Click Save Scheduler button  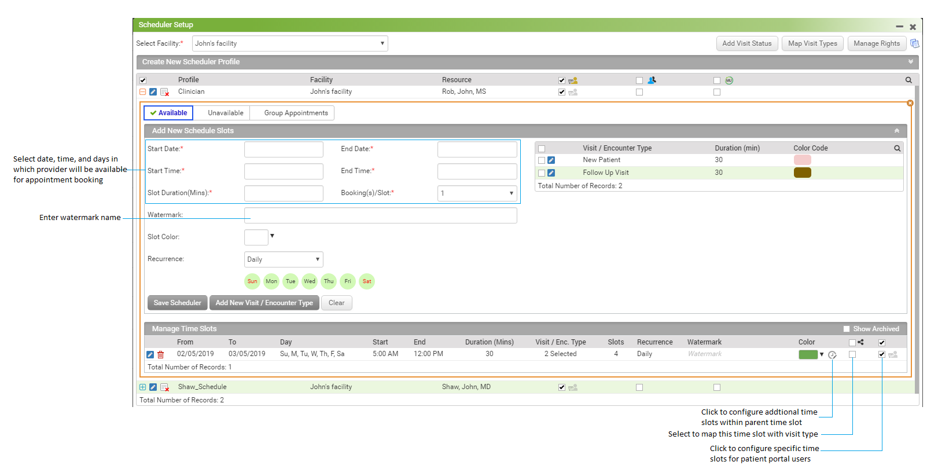pyautogui.click(x=178, y=303)
